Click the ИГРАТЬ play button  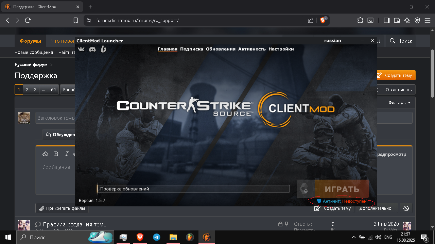tap(342, 189)
